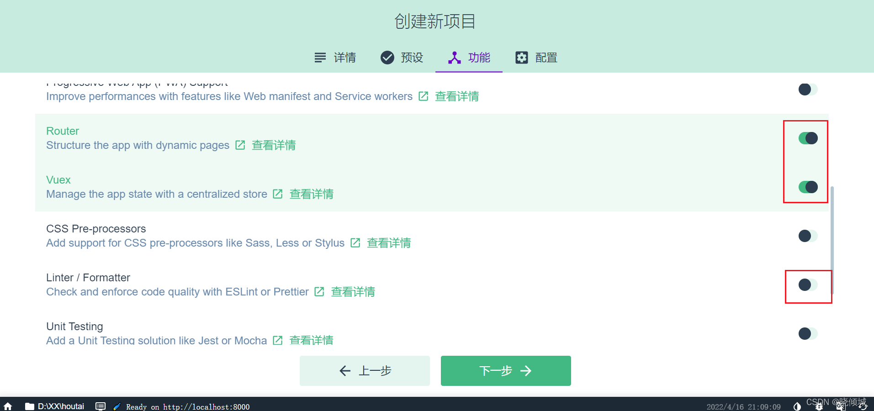This screenshot has width=874, height=411.
Task: Open the 预设 tab
Action: pos(402,58)
